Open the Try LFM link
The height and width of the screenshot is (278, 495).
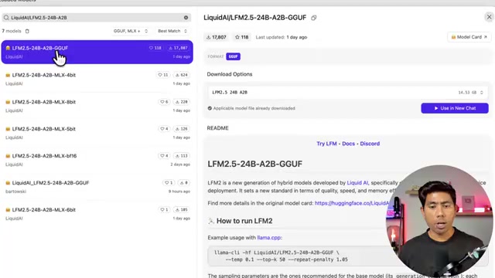pyautogui.click(x=326, y=144)
